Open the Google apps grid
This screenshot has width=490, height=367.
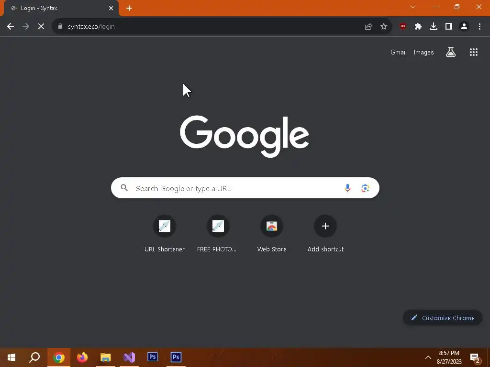[473, 52]
